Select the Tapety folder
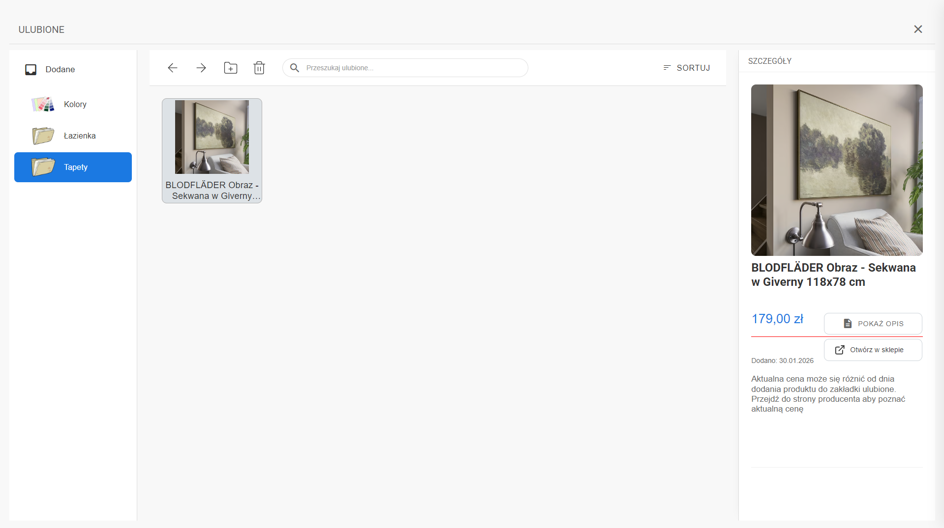 coord(76,167)
